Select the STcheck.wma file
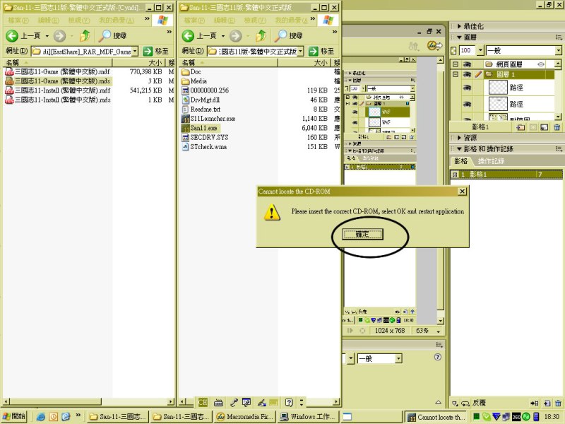This screenshot has width=565, height=424. point(204,147)
